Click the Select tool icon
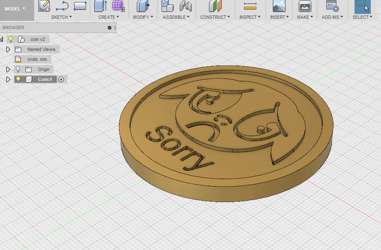The image size is (381, 250). (x=362, y=7)
